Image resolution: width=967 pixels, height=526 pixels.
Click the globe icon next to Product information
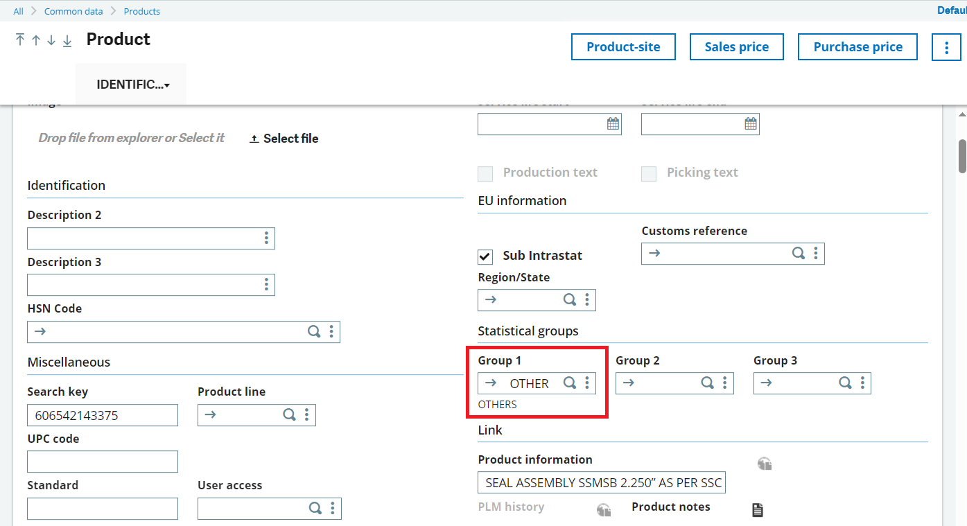click(x=764, y=463)
